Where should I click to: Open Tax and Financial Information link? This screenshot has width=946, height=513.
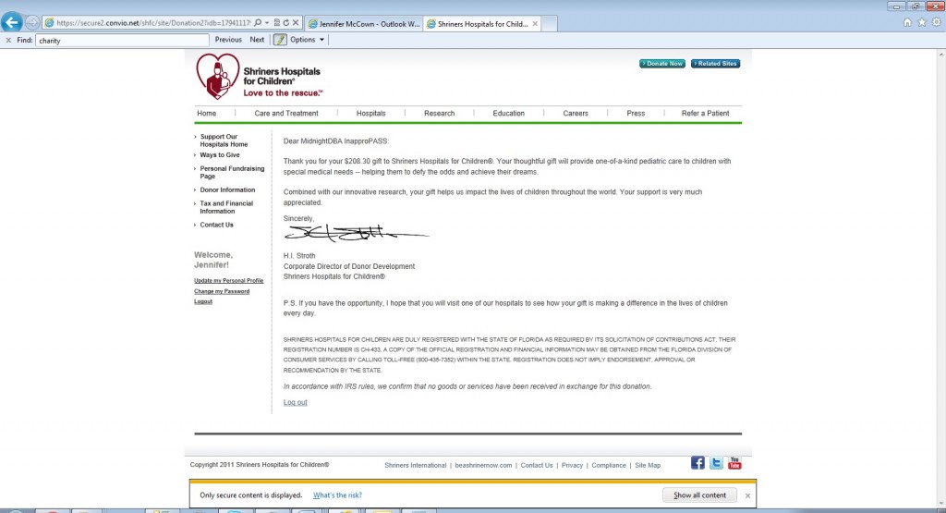(x=227, y=208)
